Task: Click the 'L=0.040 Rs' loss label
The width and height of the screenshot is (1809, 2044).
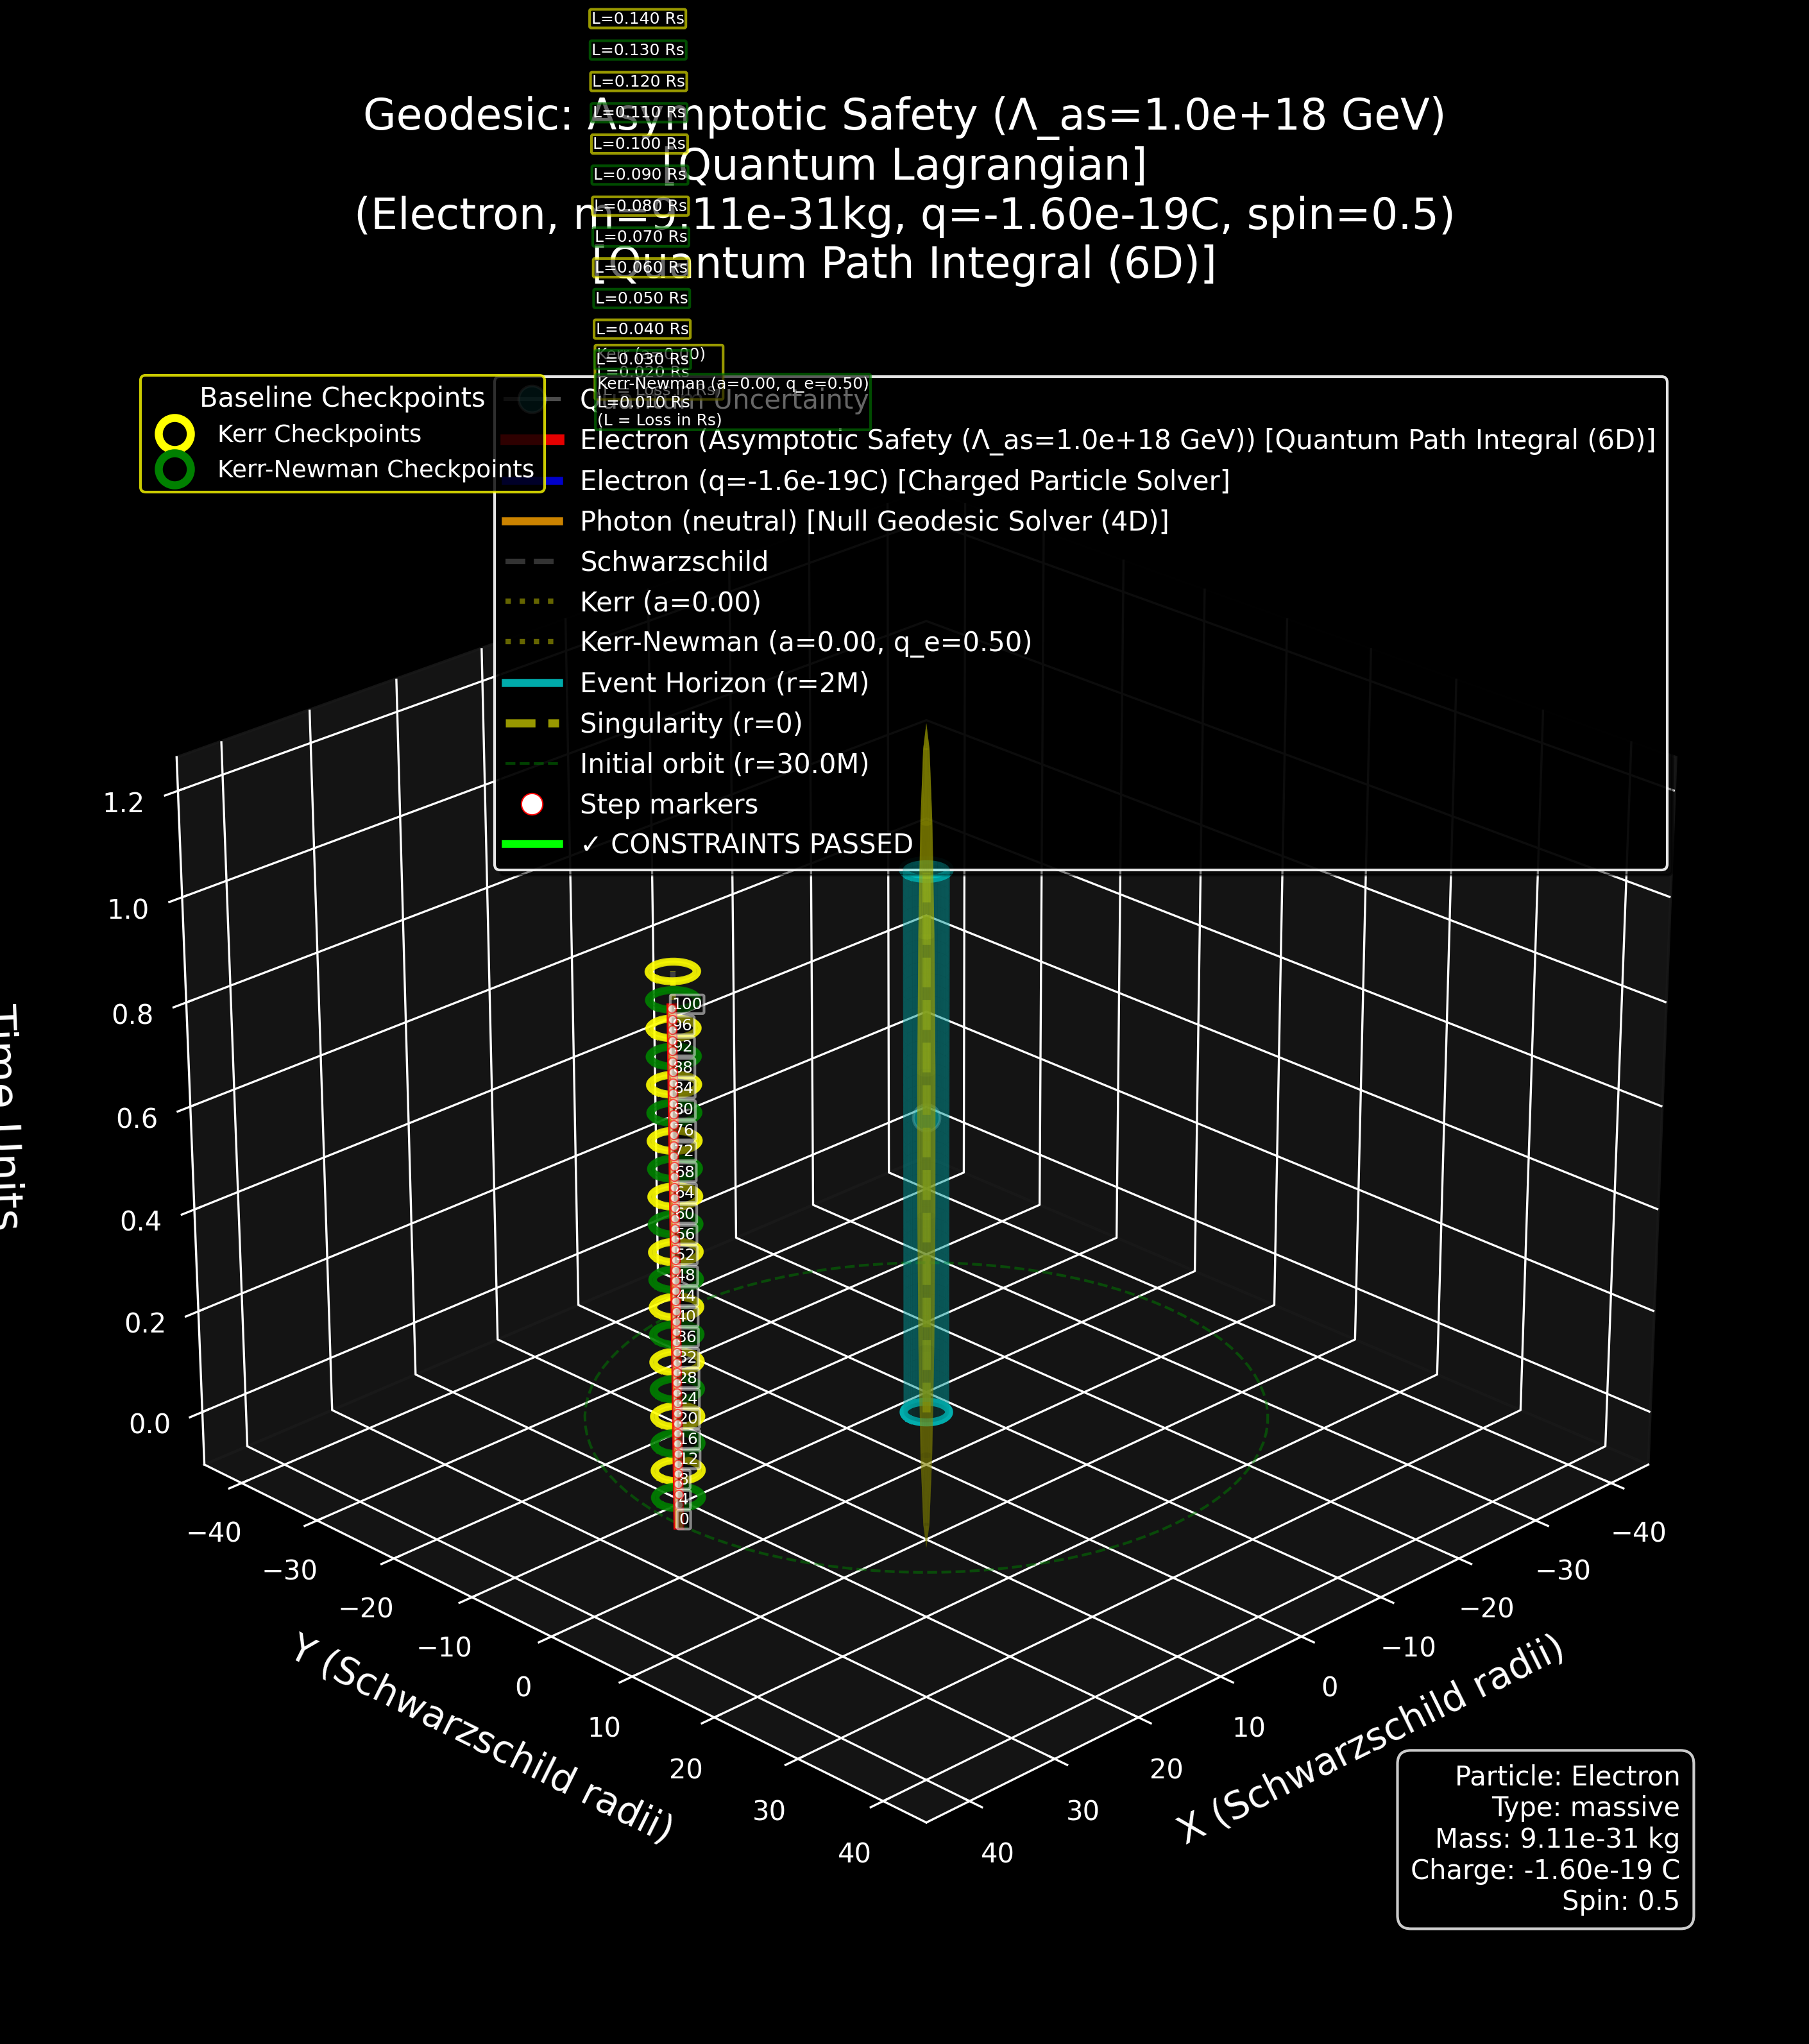Action: (x=643, y=329)
